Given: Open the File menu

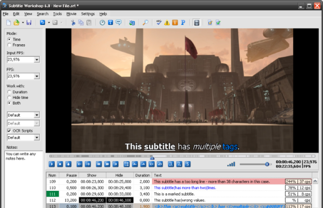Looking at the screenshot, I should 6,14.
